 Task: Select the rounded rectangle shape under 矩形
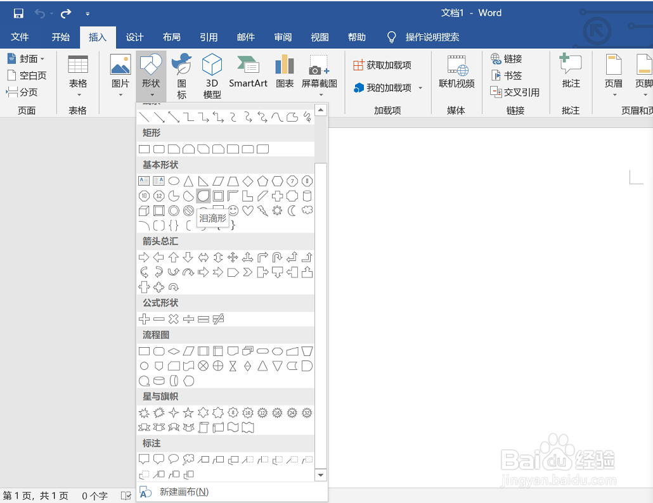point(159,149)
